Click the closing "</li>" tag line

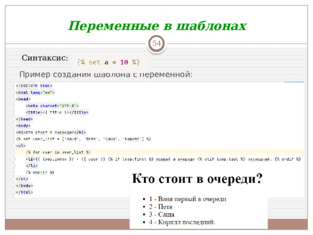[31, 165]
